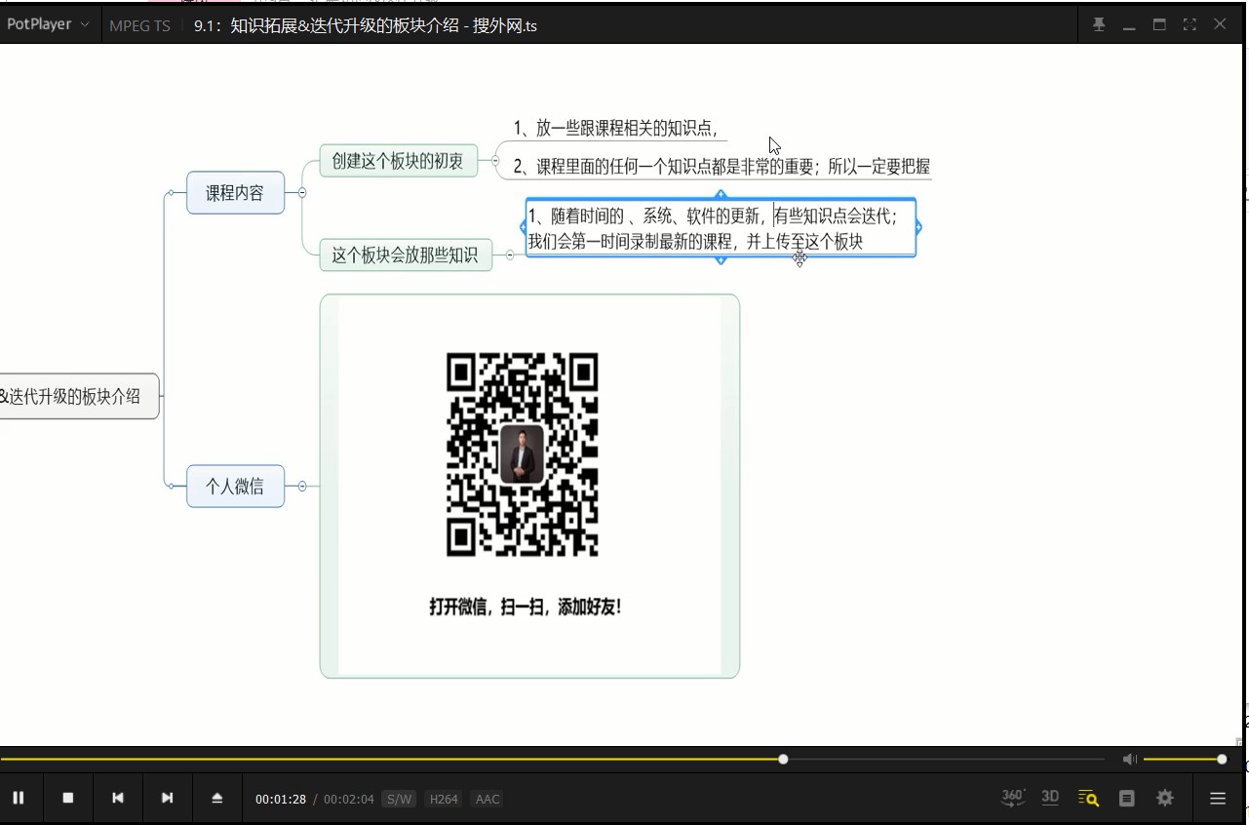Click the MPEG TS format label

point(139,26)
